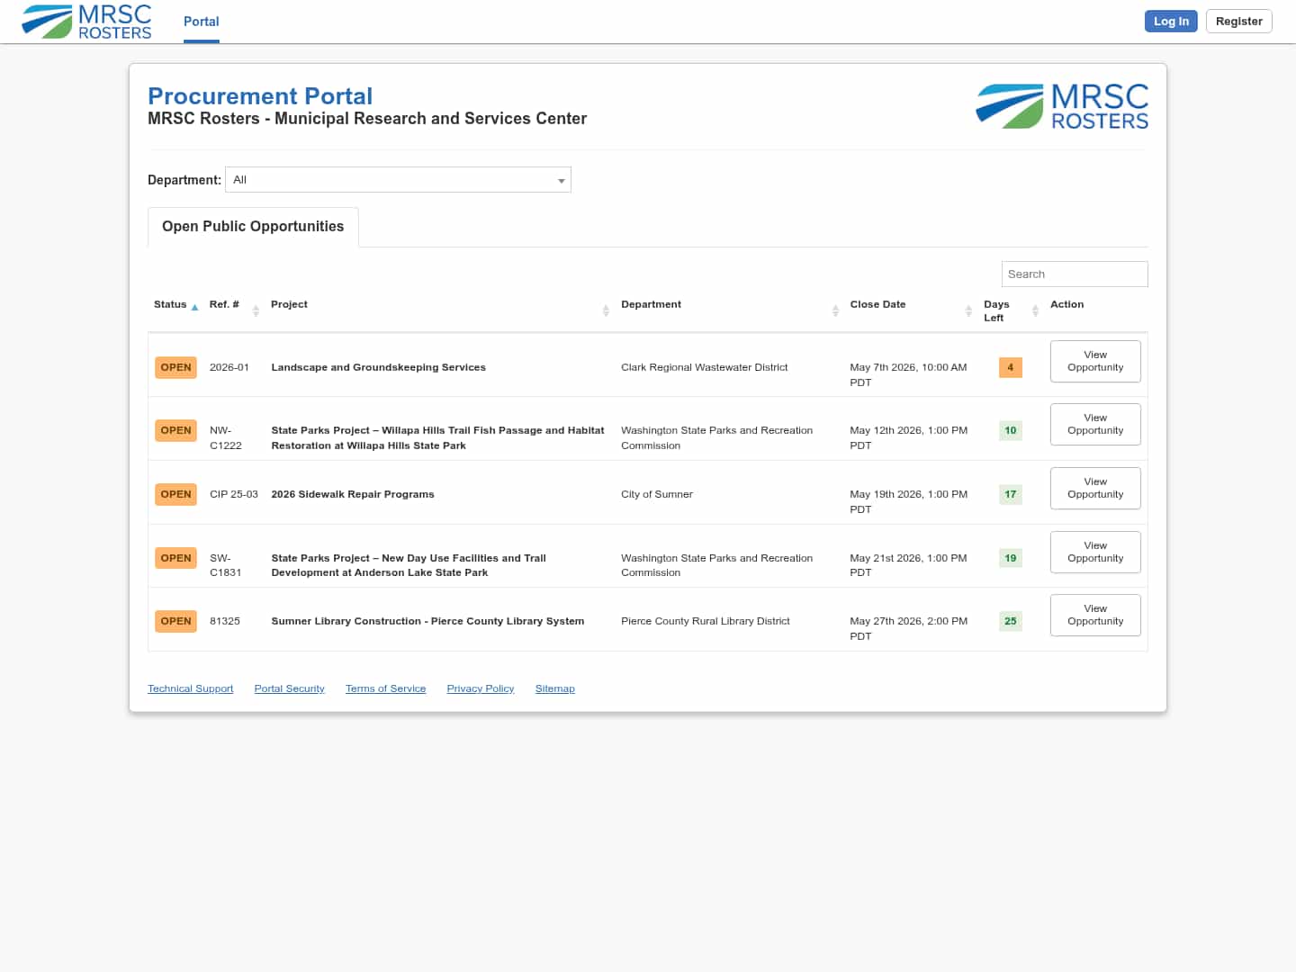1296x972 pixels.
Task: Click the Willapa Hills Trail Fish Passage title
Action: [438, 437]
